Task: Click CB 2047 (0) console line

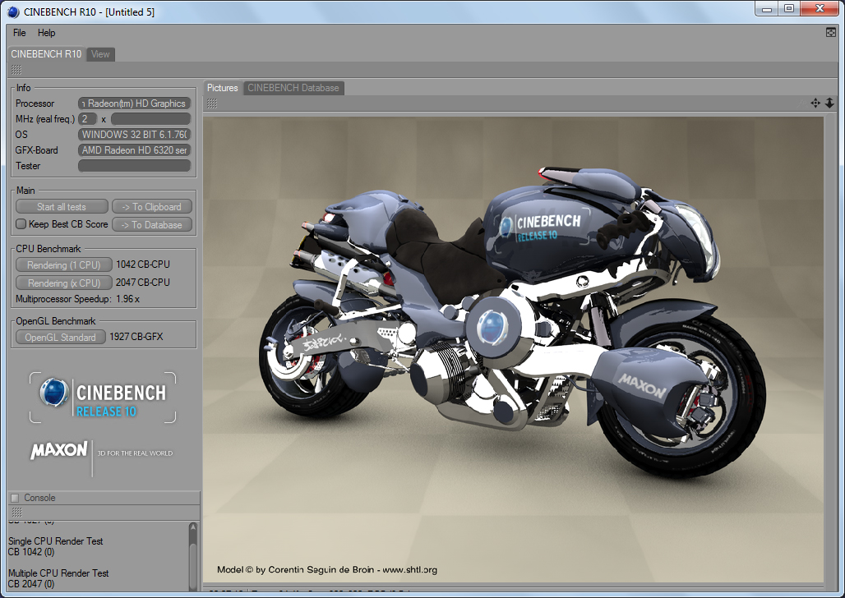Action: coord(31,584)
